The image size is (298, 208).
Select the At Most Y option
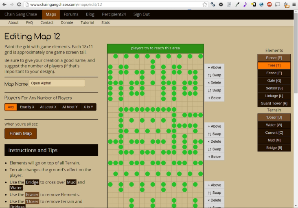point(70,107)
